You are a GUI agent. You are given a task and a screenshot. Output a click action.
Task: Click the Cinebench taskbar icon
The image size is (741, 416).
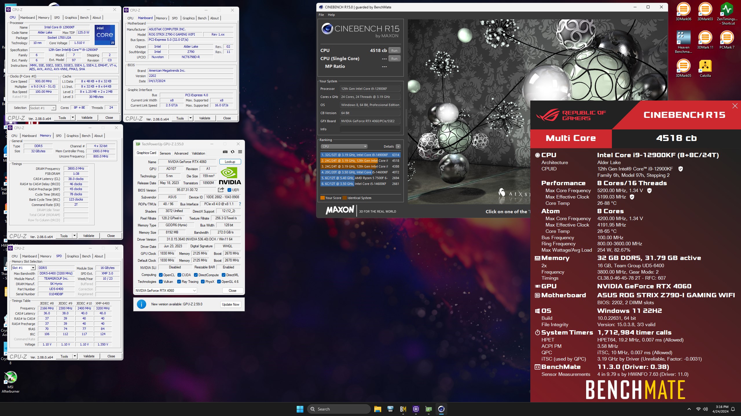441,409
